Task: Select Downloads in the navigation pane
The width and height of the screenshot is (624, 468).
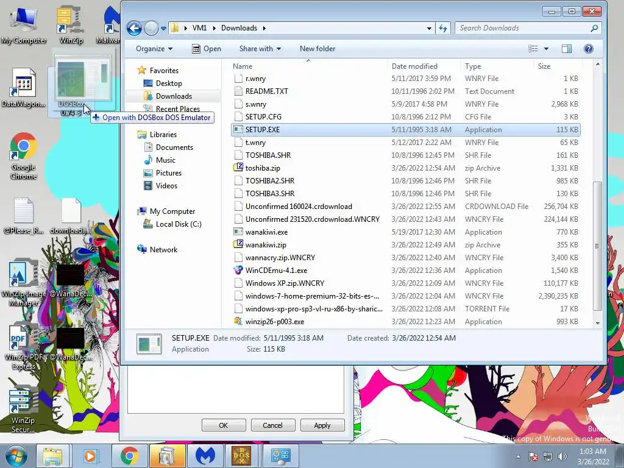Action: coord(174,96)
